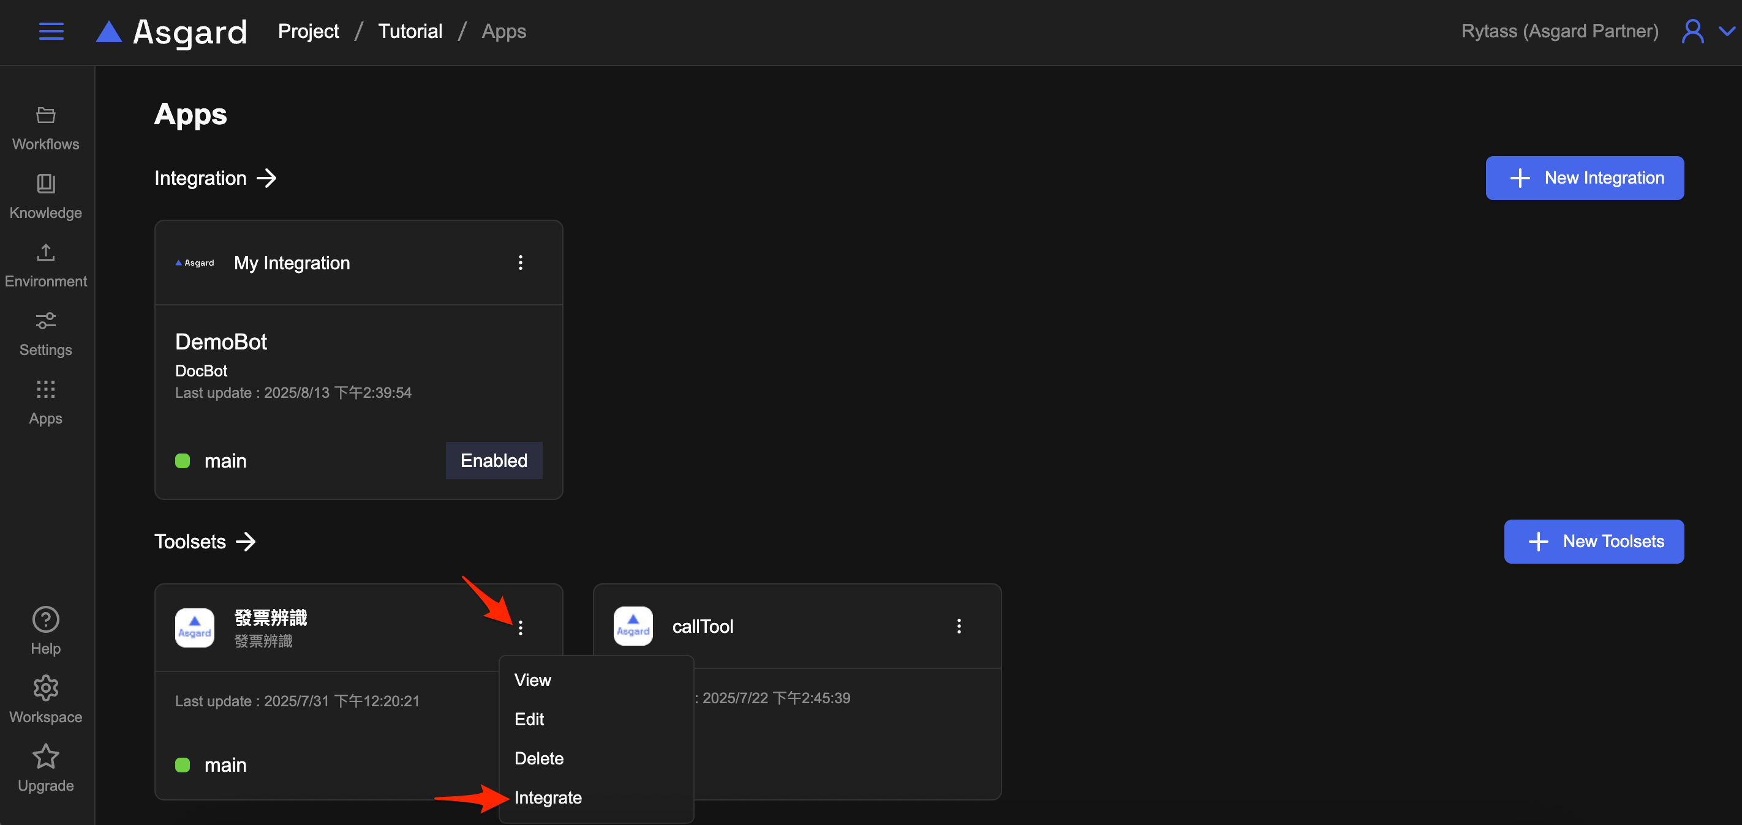Image resolution: width=1742 pixels, height=825 pixels.
Task: Navigate to Tutorial in breadcrumb
Action: tap(410, 31)
